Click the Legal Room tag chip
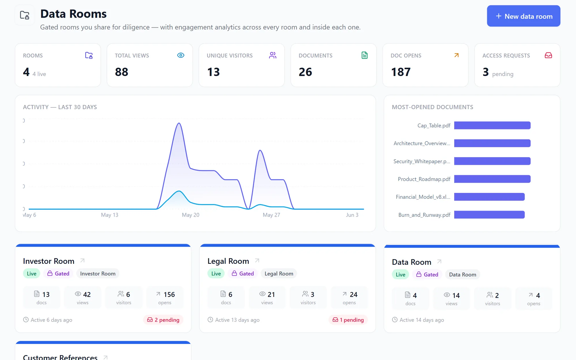The width and height of the screenshot is (576, 360). (279, 274)
